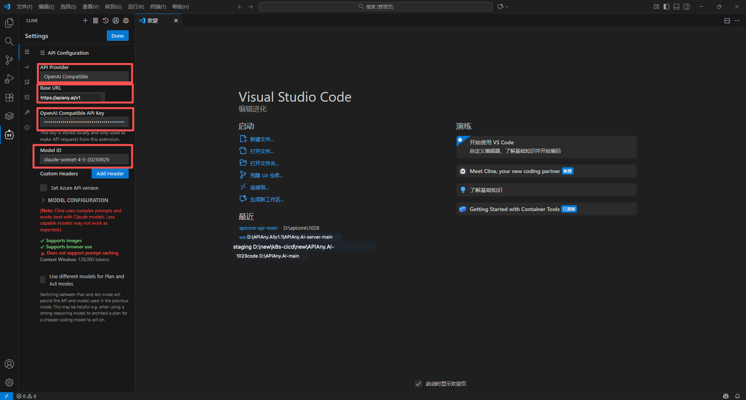746x400 pixels.
Task: Open Run and Debug view
Action: (x=9, y=79)
